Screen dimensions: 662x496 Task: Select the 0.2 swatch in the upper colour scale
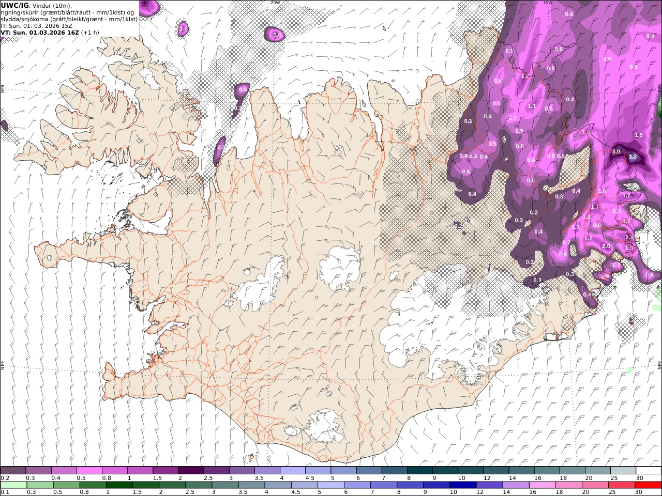13,470
